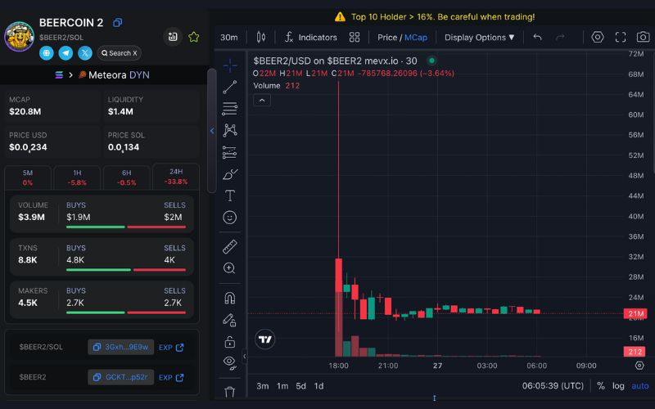Set date range to 1m
The height and width of the screenshot is (409, 655).
coord(282,386)
